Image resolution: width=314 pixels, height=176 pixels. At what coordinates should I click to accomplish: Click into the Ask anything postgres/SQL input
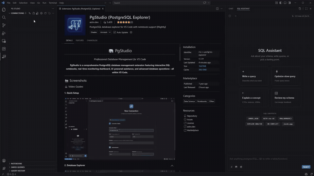(269, 159)
